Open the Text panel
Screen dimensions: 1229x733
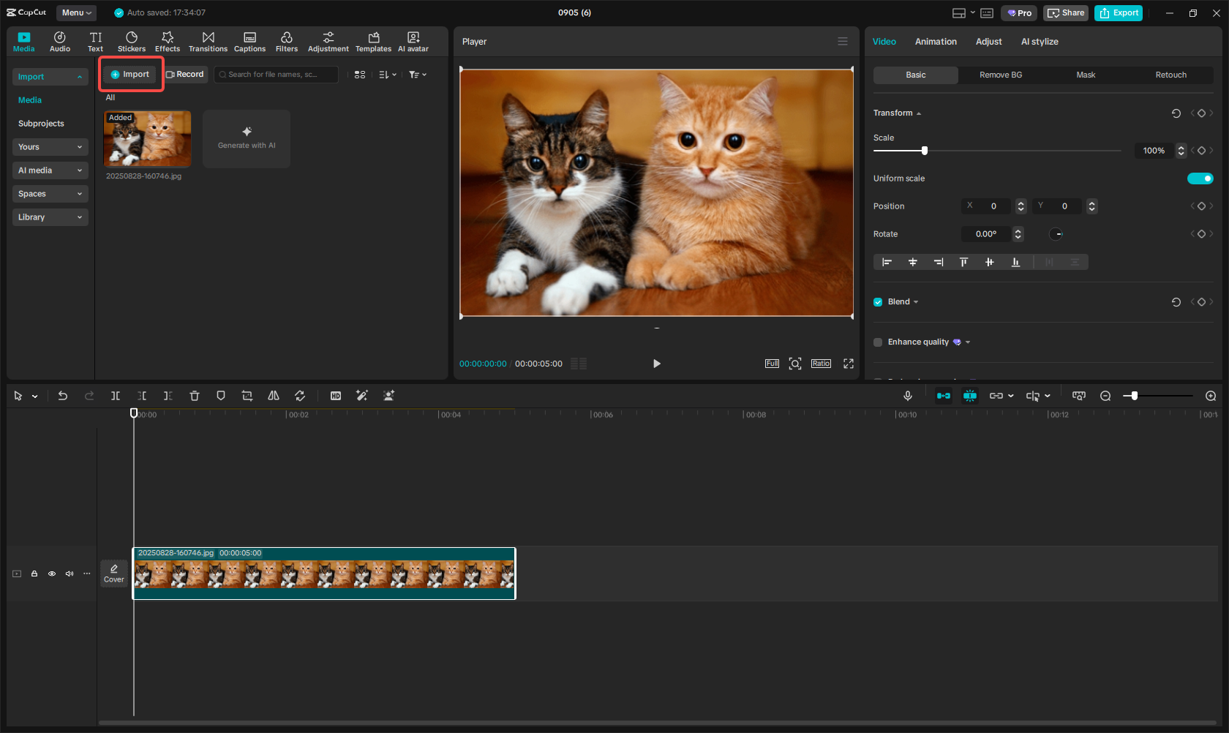point(95,40)
